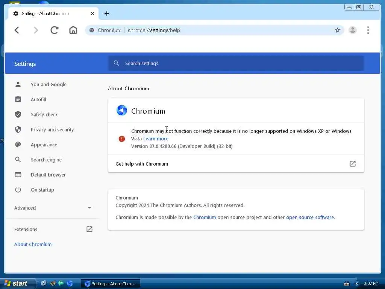Open Privacy and security settings
385x289 pixels.
coord(52,129)
